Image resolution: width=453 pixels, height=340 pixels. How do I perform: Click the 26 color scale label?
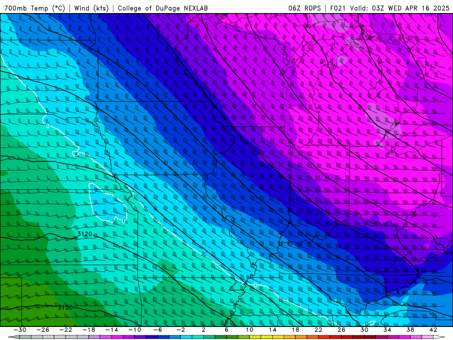341,330
